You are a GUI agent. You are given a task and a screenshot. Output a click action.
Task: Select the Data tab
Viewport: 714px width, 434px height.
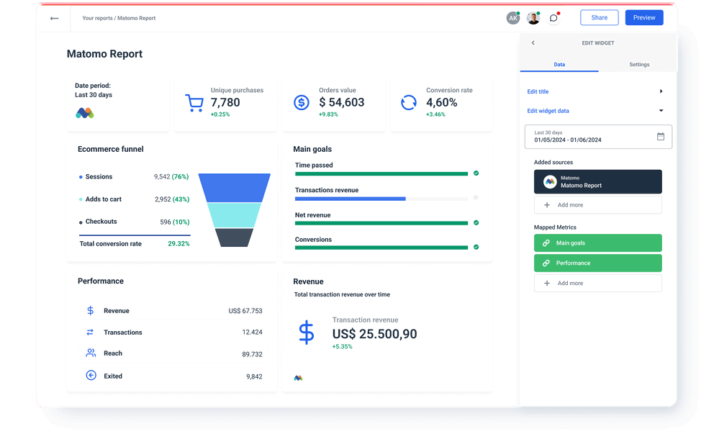(559, 65)
